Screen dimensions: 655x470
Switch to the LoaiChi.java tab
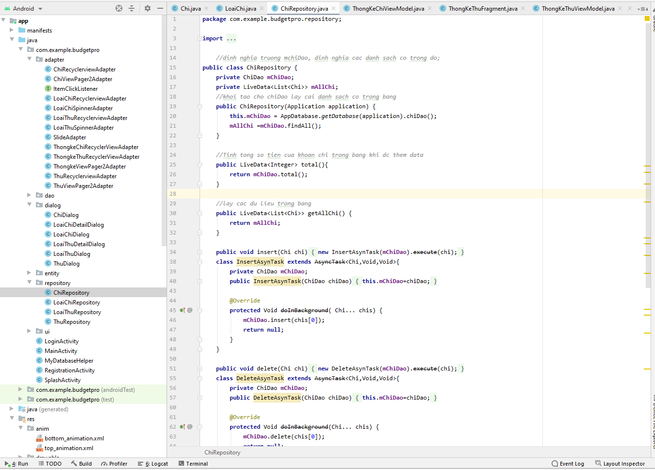[x=240, y=9]
